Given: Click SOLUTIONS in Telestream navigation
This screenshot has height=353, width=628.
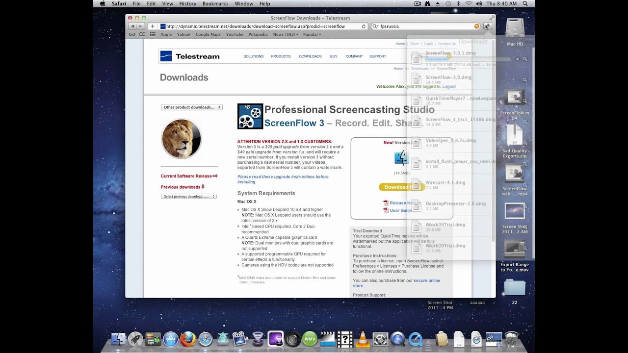Looking at the screenshot, I should (x=254, y=56).
